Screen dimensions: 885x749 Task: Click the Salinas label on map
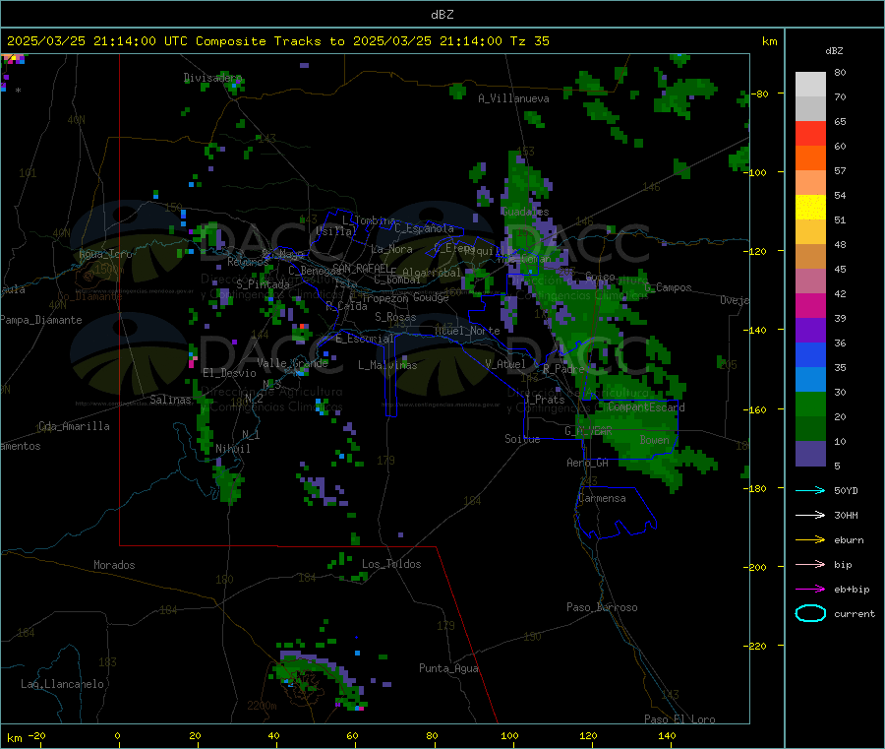[x=170, y=400]
